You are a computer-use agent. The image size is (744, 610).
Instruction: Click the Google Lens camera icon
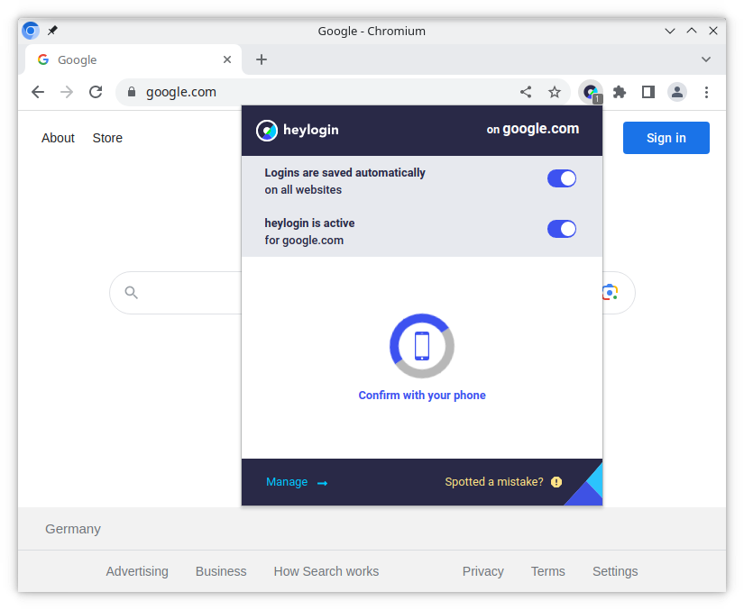611,293
